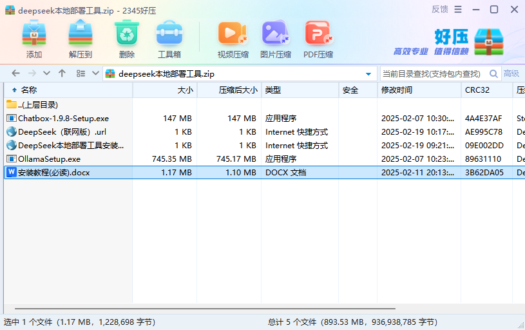This screenshot has height=330, width=525.
Task: Sort by 安全 column header
Action: 358,90
